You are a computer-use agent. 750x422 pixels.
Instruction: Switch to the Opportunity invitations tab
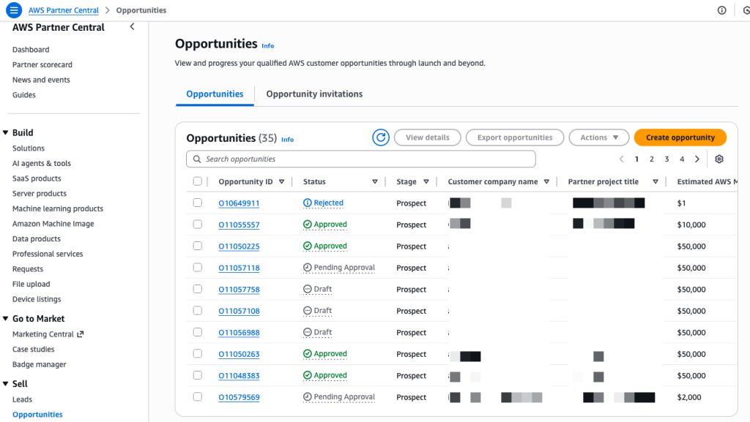pyautogui.click(x=313, y=94)
